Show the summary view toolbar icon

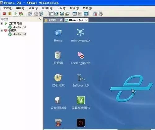(75, 14)
